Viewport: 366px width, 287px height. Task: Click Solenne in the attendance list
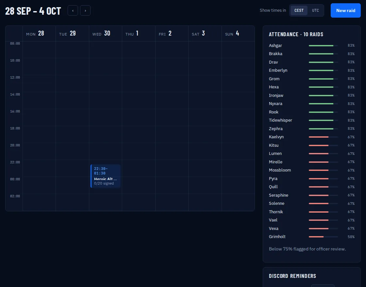(x=276, y=204)
